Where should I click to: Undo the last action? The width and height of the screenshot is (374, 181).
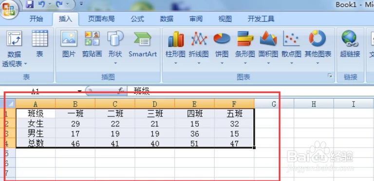pyautogui.click(x=41, y=4)
